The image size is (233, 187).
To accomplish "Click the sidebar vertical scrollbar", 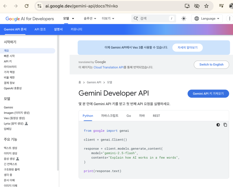I will coord(58,103).
